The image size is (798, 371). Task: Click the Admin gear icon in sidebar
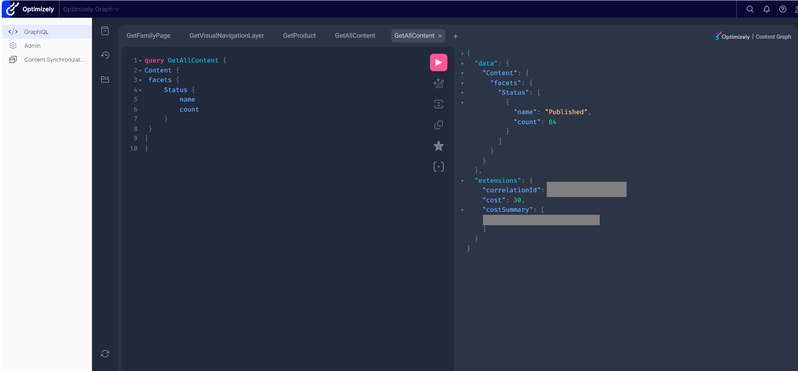point(13,46)
